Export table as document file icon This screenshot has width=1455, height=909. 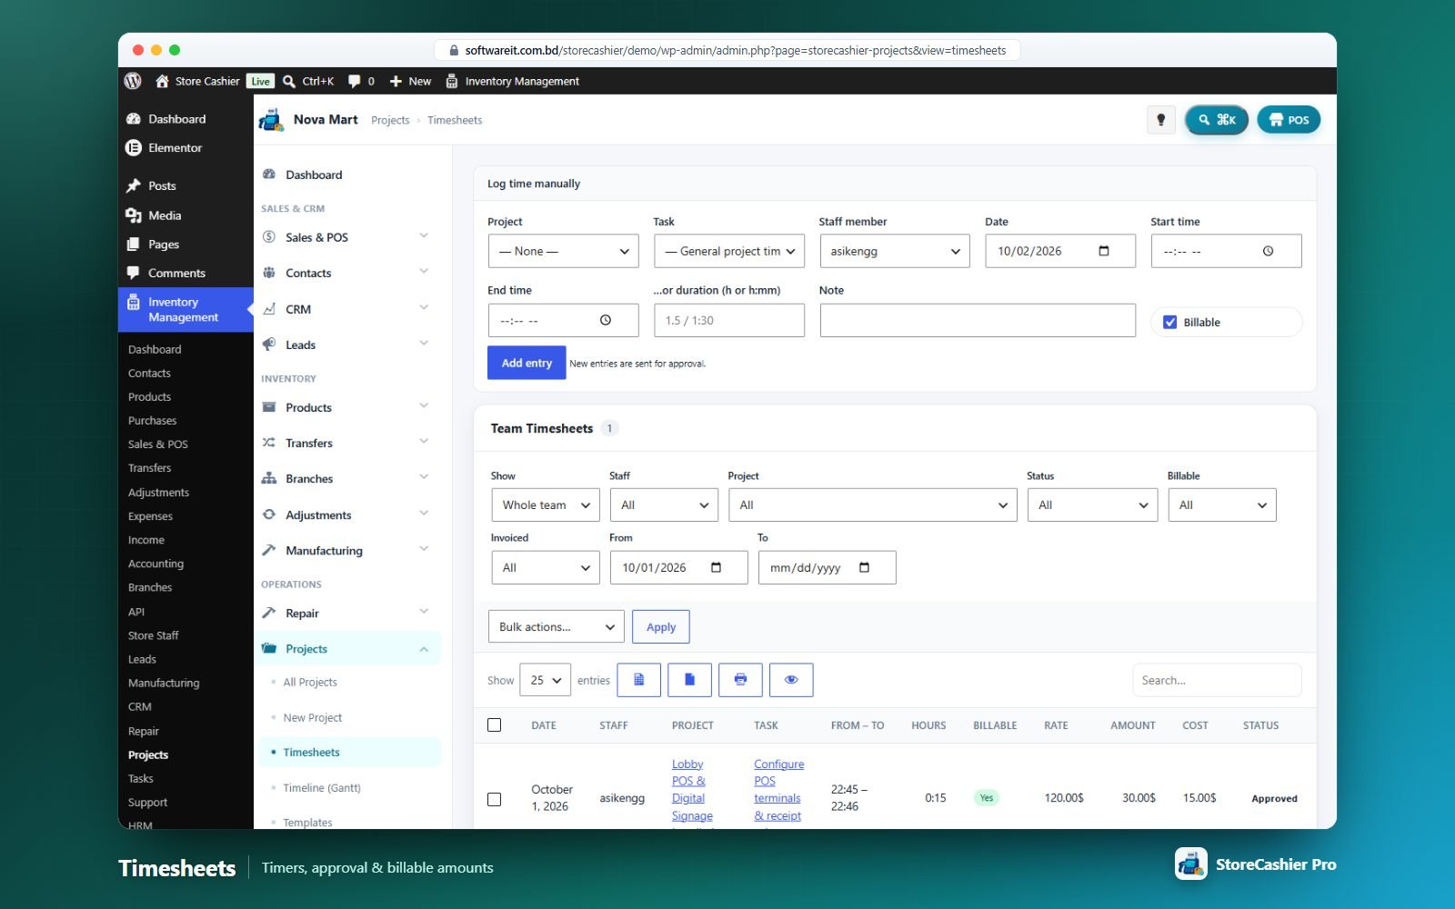pos(690,680)
